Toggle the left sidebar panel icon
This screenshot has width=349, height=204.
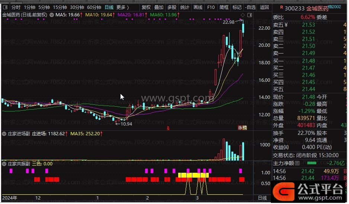5,7
